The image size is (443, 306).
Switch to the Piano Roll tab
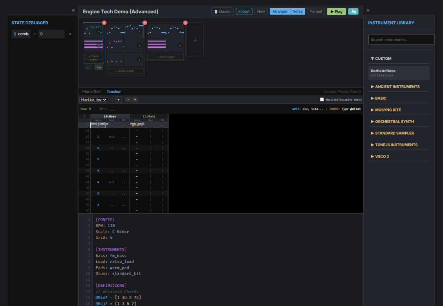91,92
